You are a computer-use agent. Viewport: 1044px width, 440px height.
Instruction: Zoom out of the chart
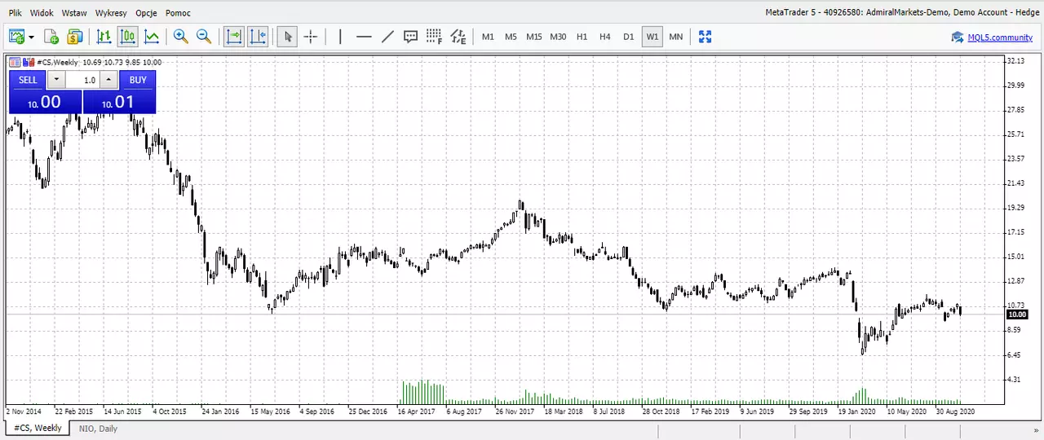tap(204, 37)
